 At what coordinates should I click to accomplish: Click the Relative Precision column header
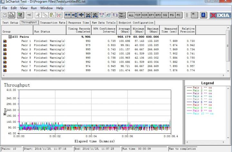tap(187, 30)
